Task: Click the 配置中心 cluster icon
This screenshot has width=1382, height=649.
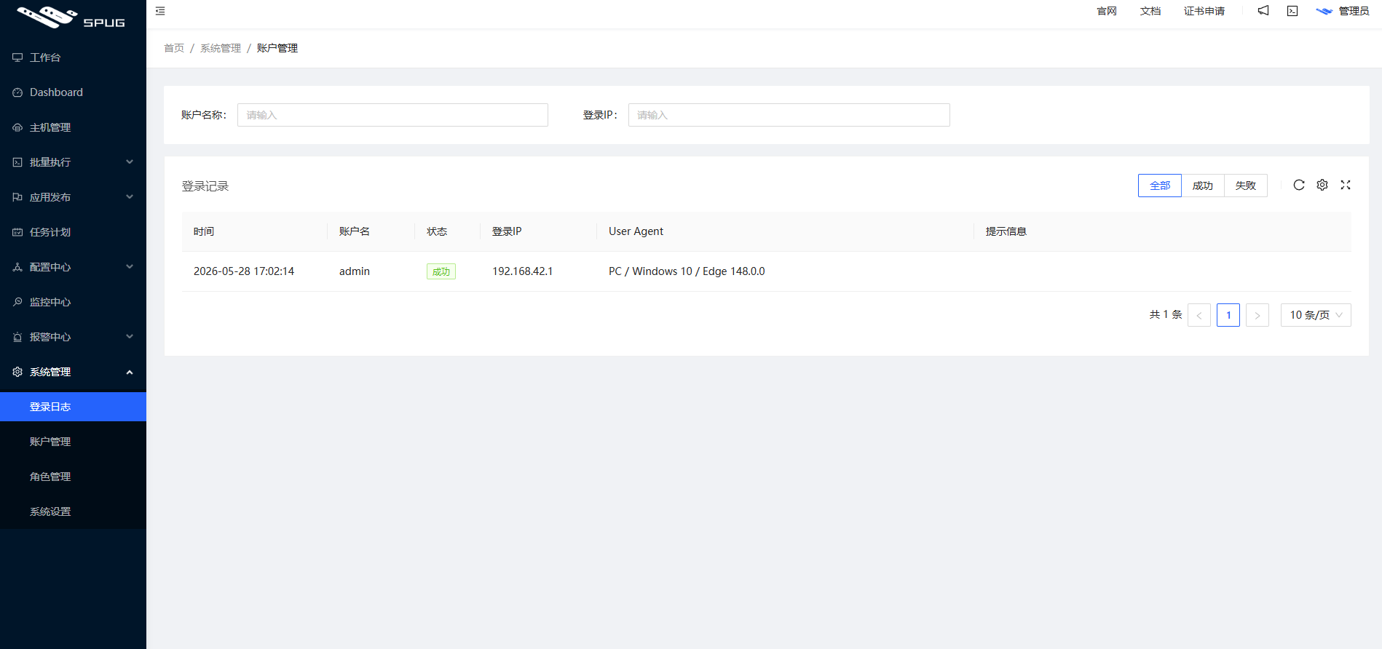Action: (x=17, y=267)
